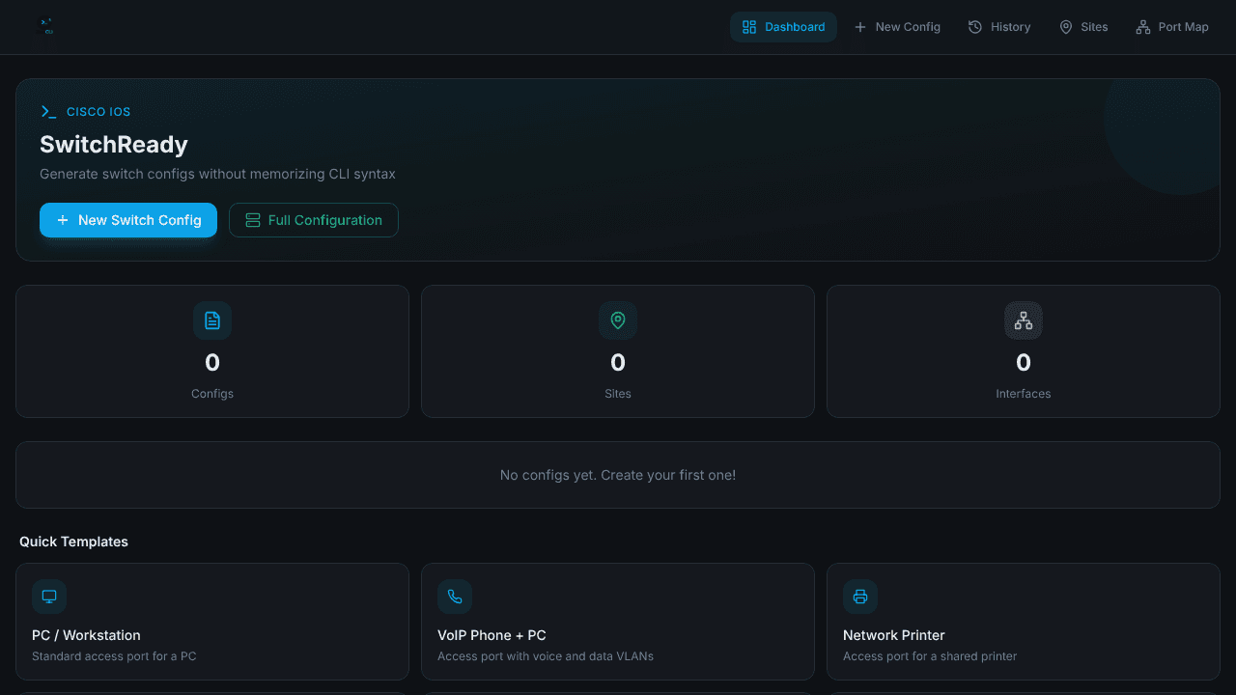Select the Sites stat card label
Screen dimensions: 1236x695
[x=618, y=394]
